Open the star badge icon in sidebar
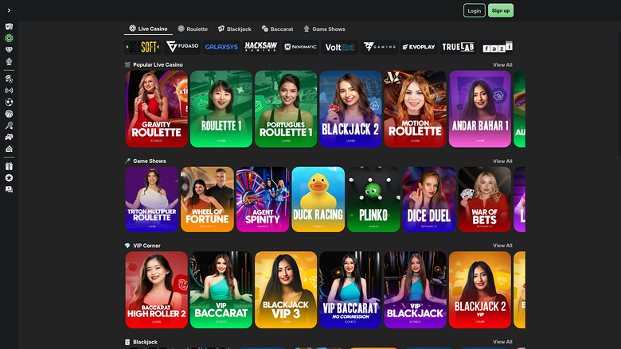The height and width of the screenshot is (349, 621). point(9,178)
